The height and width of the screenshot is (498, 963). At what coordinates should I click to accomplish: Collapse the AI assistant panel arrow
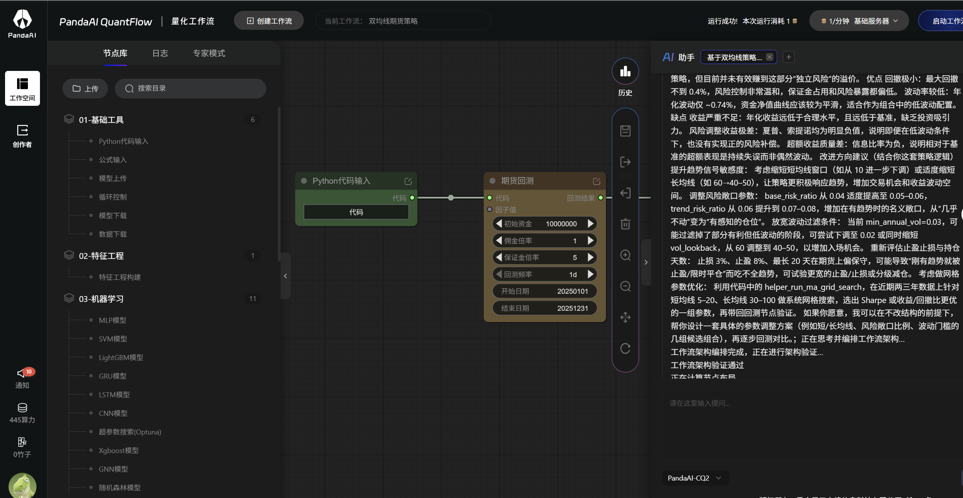646,262
